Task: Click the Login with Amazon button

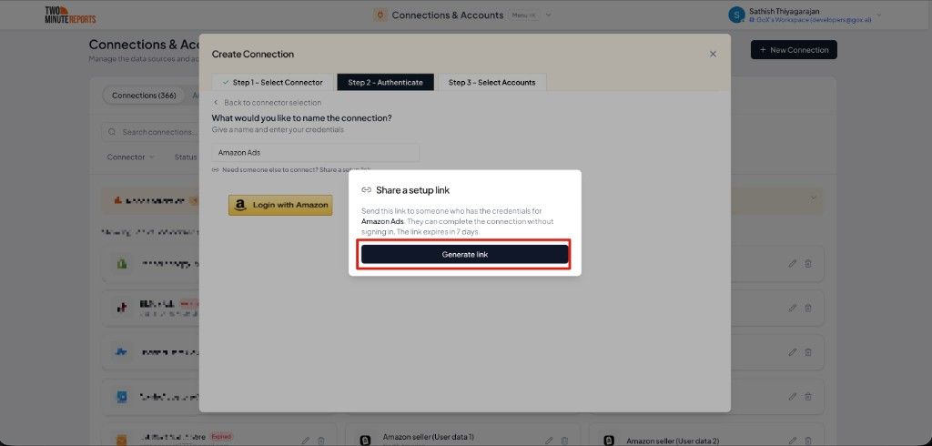Action: tap(280, 205)
